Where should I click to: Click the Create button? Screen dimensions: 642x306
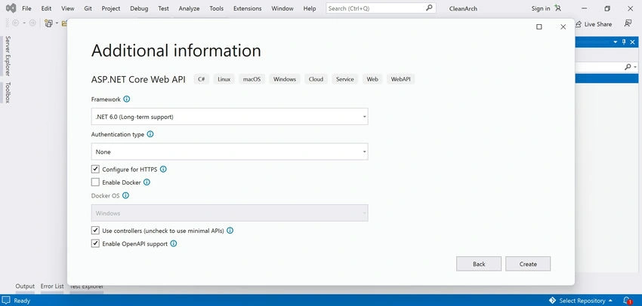coord(528,264)
